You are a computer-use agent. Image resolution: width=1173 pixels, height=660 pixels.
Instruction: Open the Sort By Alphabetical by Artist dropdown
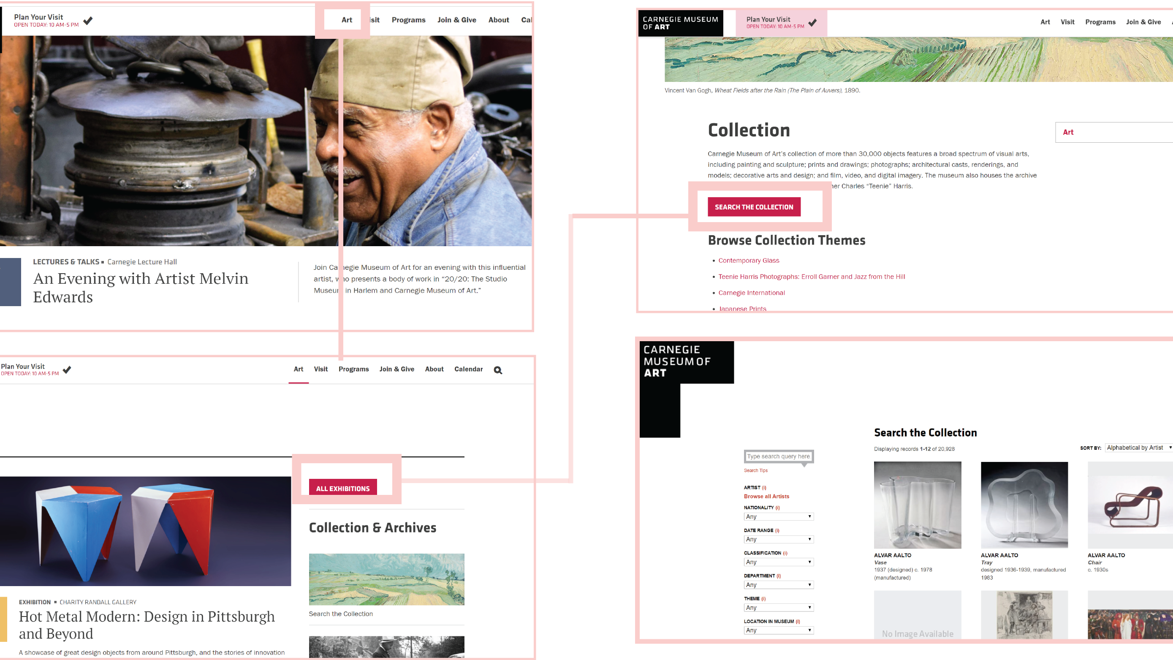[x=1138, y=448]
